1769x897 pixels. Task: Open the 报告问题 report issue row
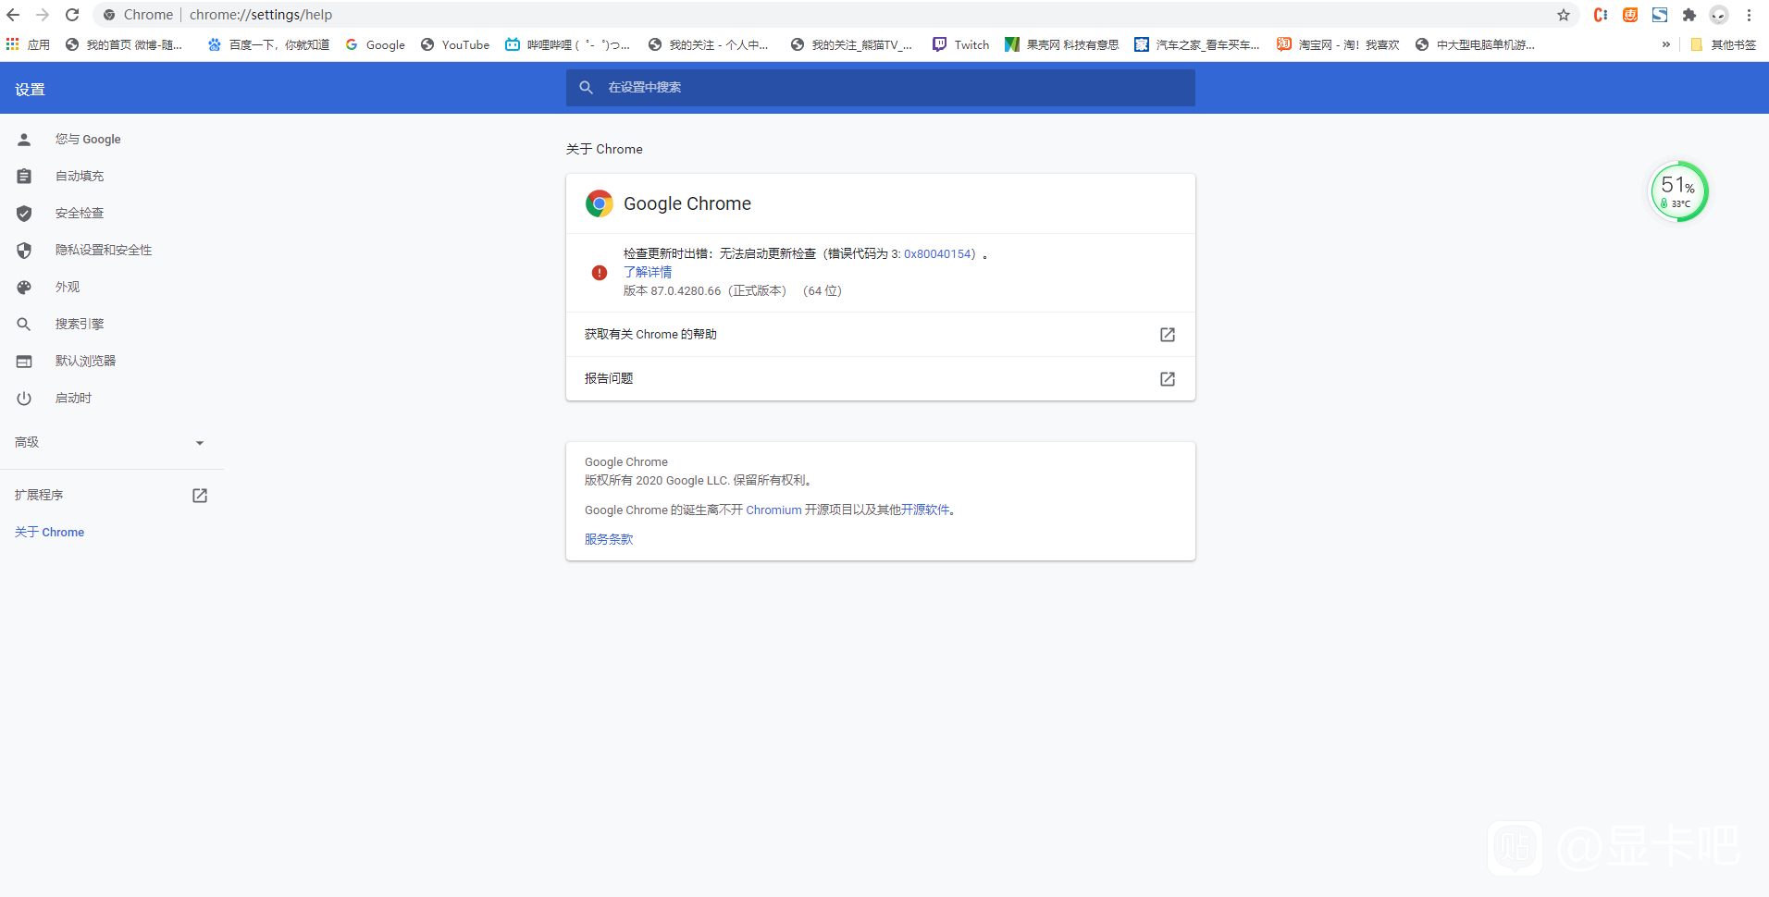coord(880,378)
